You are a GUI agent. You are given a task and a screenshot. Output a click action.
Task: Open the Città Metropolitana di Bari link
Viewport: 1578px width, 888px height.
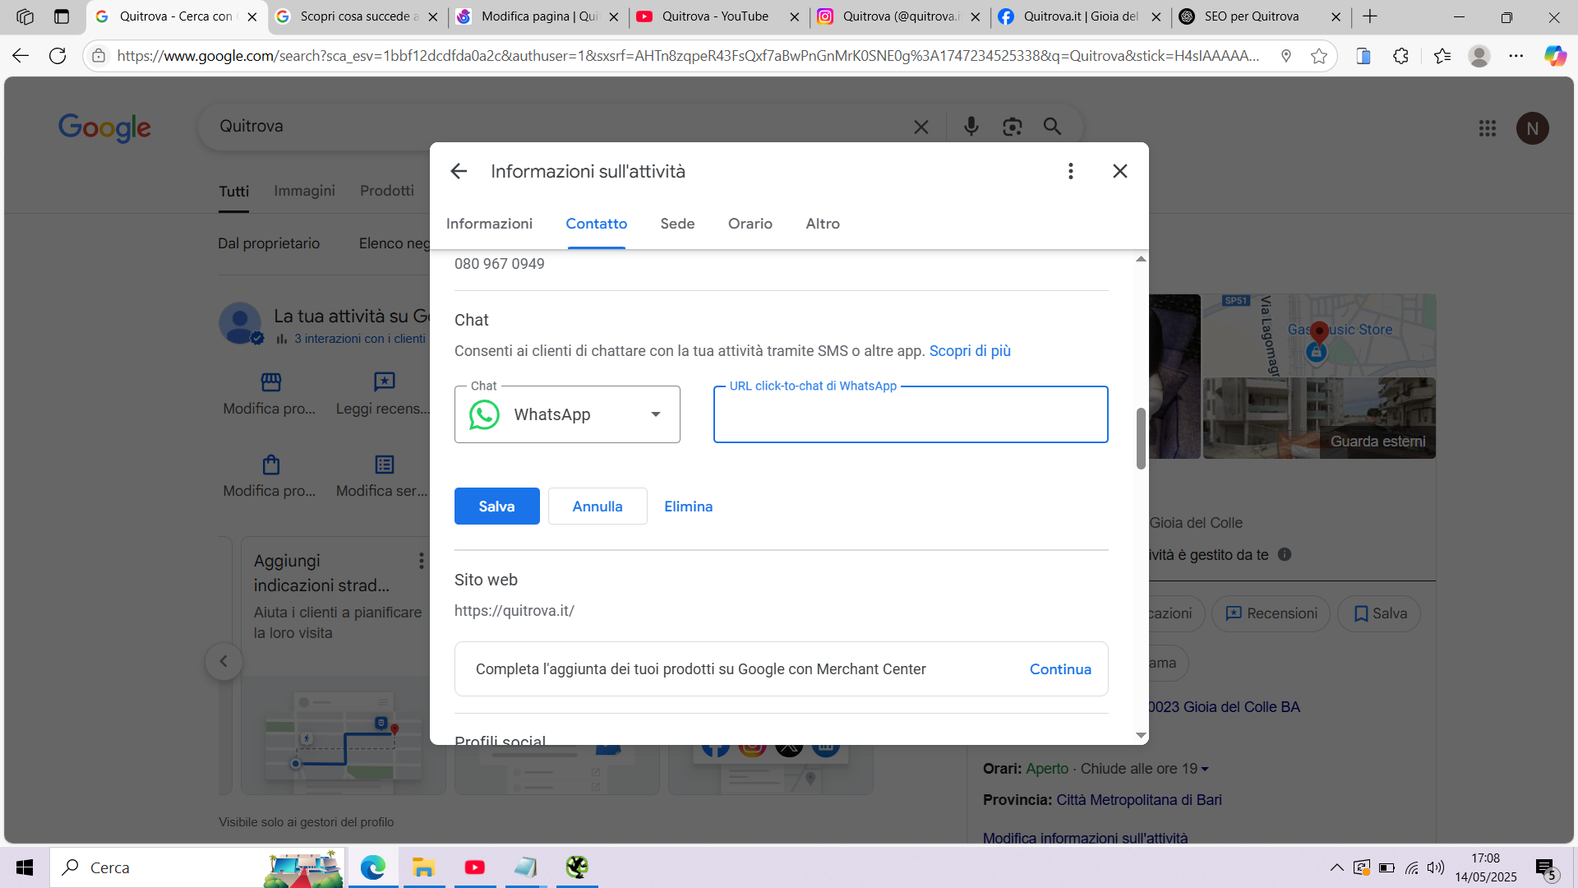[1138, 800]
